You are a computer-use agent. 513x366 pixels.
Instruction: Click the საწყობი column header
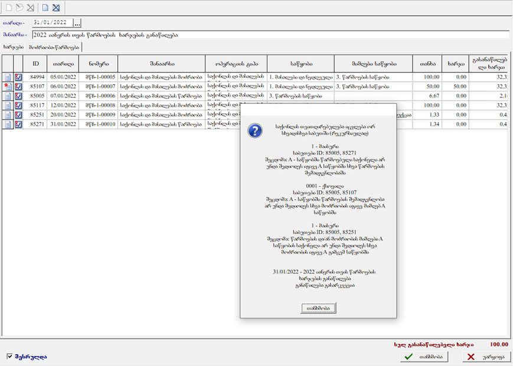(300, 64)
